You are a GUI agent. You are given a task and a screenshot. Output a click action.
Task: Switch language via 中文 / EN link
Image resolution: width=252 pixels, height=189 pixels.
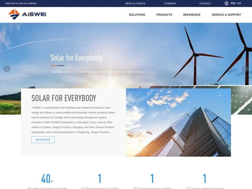point(236,3)
